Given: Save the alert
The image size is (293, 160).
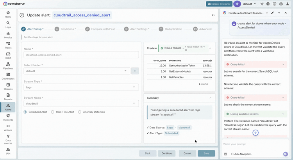Looking at the screenshot, I should tap(207, 153).
